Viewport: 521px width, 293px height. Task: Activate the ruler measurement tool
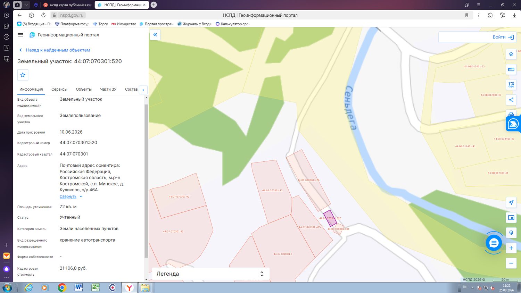(x=511, y=69)
